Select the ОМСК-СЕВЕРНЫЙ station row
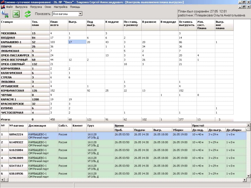Screen dimensions: 251x188 [117, 64]
